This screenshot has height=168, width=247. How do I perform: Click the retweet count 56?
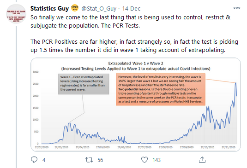tap(100, 160)
